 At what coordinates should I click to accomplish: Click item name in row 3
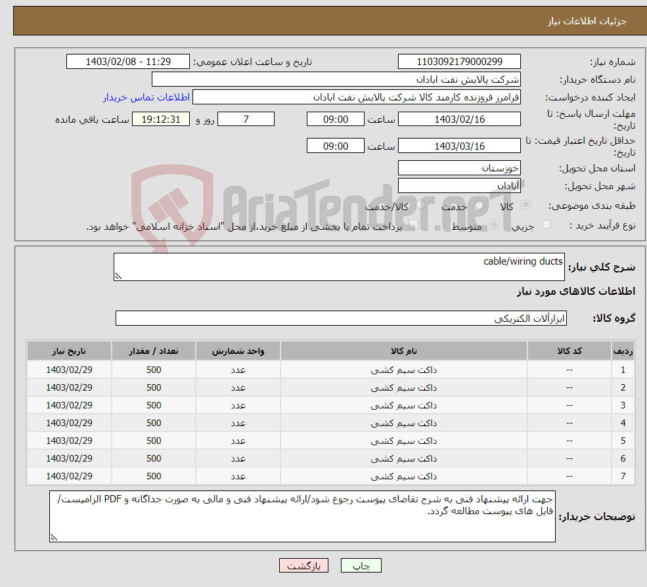tap(403, 406)
